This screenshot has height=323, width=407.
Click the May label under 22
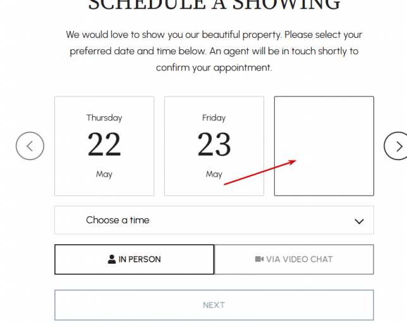104,174
